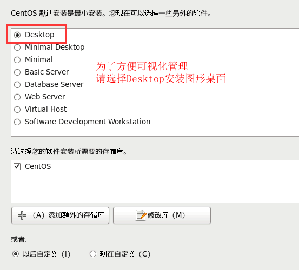Screen dimensions: 299x270
Task: Click the 添加额外的存储库 button
Action: coord(60,215)
